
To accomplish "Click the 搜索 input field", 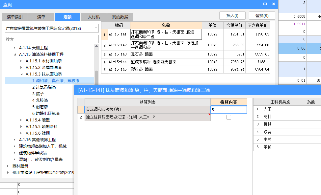I will [x=52, y=39].
